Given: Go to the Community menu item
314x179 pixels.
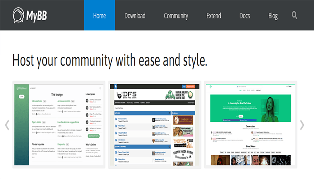Looking at the screenshot, I should 176,16.
